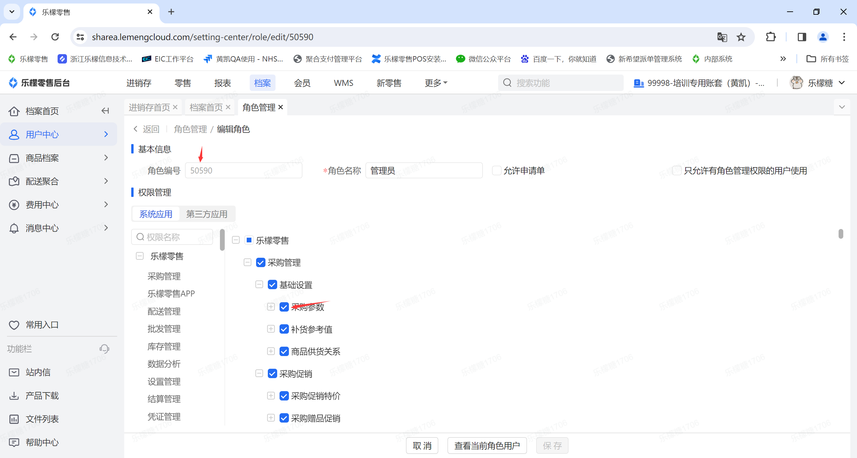
Task: Uncheck the 采购参数 checkbox
Action: (284, 307)
